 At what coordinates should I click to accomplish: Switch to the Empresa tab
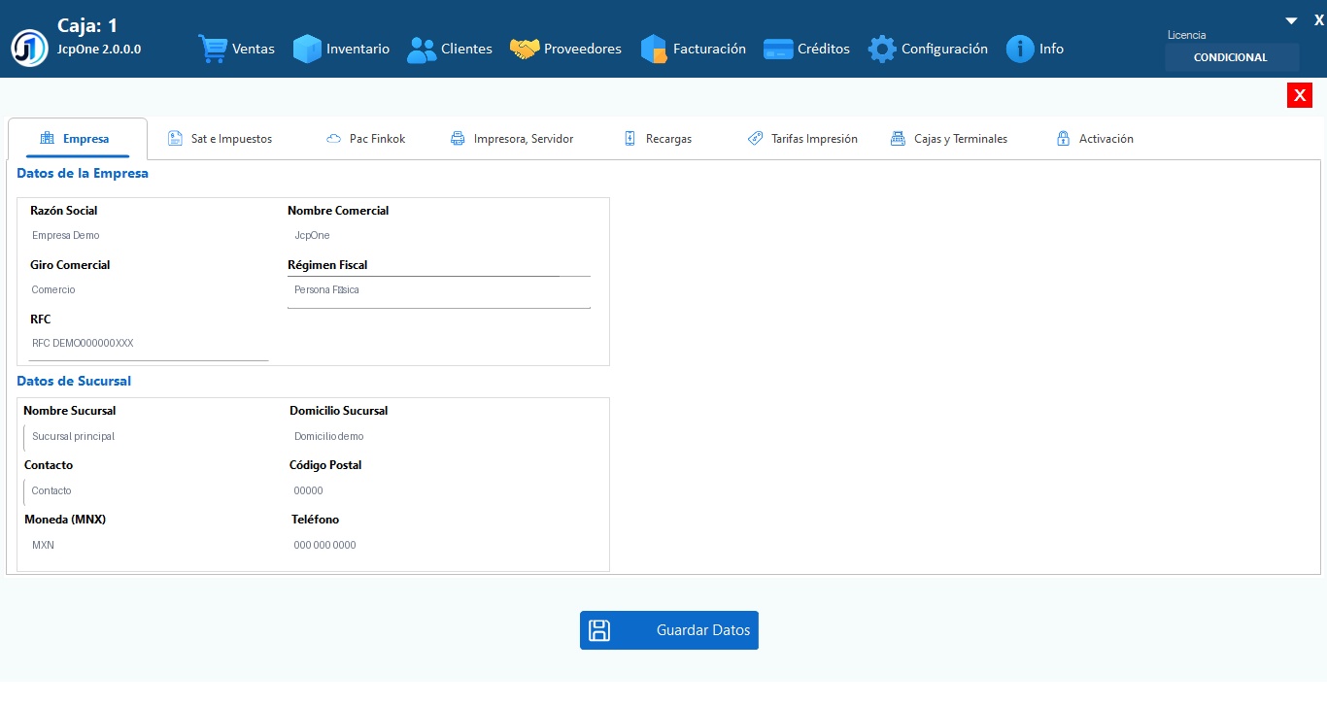click(77, 139)
